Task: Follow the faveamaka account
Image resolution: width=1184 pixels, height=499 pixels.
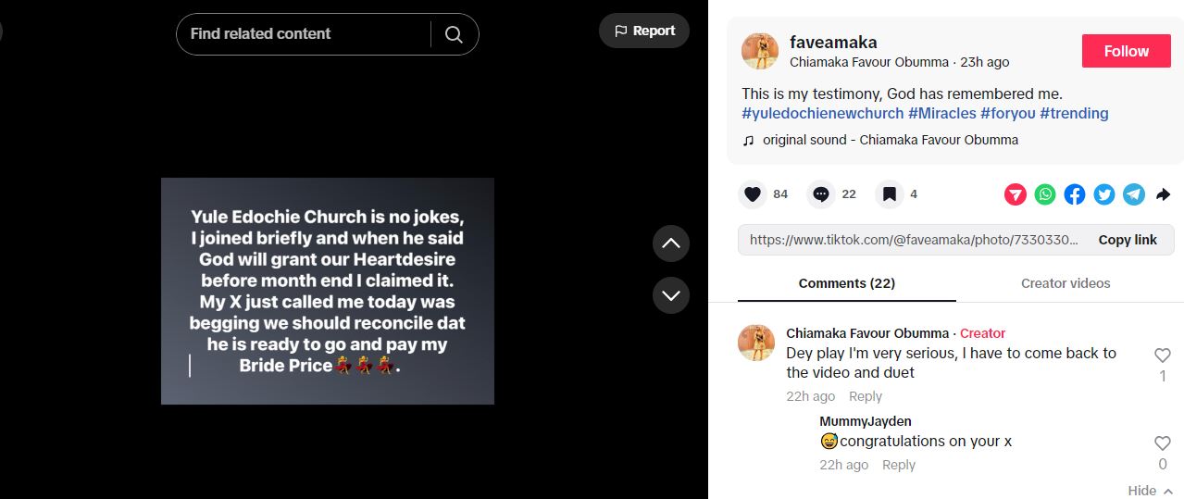Action: pos(1126,52)
